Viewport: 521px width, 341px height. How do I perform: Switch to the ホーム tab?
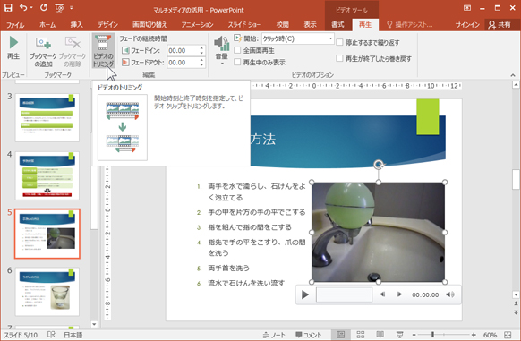point(47,24)
